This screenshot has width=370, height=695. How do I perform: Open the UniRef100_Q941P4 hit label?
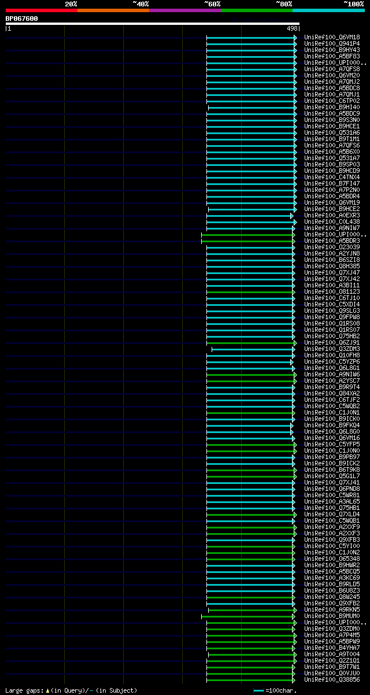pyautogui.click(x=332, y=43)
